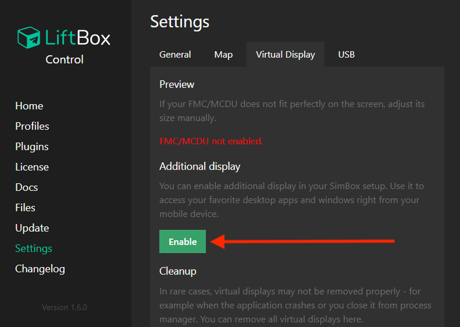Screen dimensions: 460x327
Task: Click the FMC/MCDU not enabled message
Action: (x=211, y=141)
